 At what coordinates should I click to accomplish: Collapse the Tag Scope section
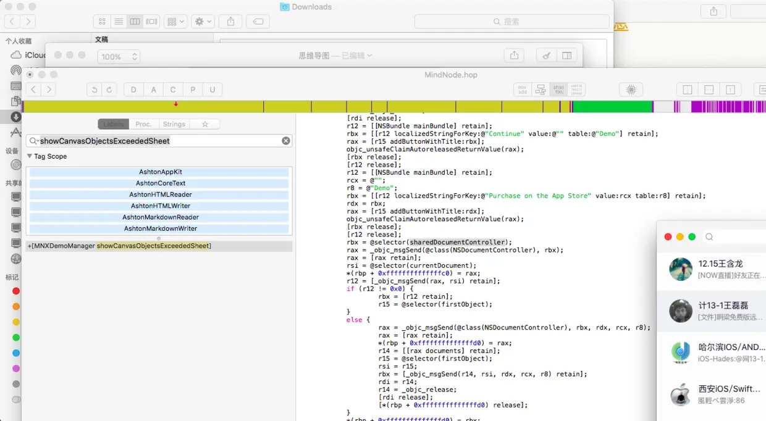pos(30,156)
